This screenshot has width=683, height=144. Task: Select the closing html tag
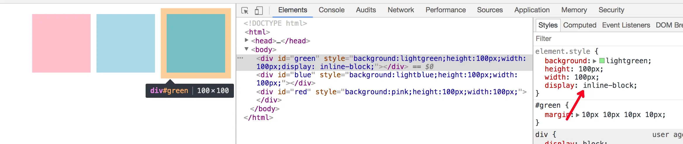(258, 117)
